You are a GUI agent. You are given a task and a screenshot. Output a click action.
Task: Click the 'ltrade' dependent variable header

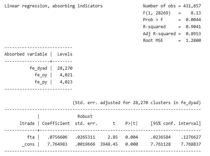[x=27, y=123]
